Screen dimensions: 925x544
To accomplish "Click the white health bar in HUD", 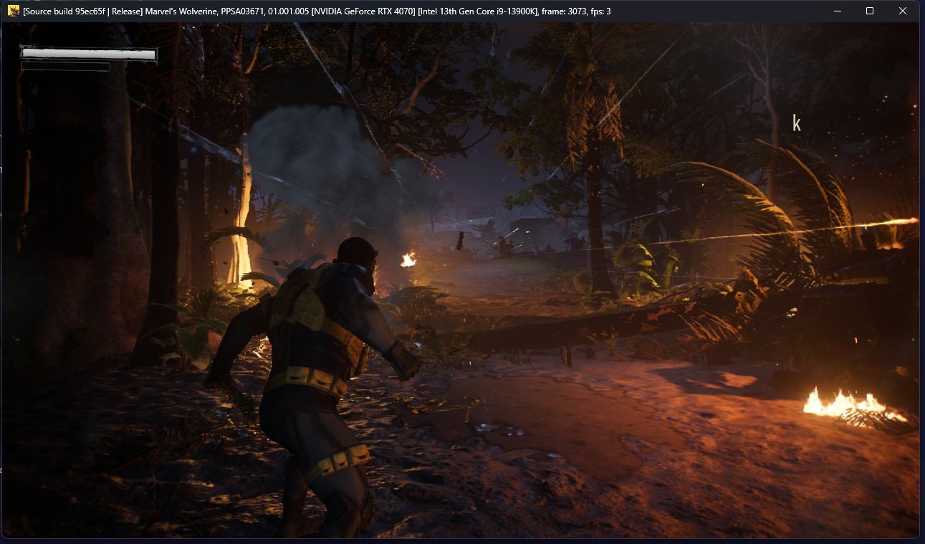I will (89, 54).
